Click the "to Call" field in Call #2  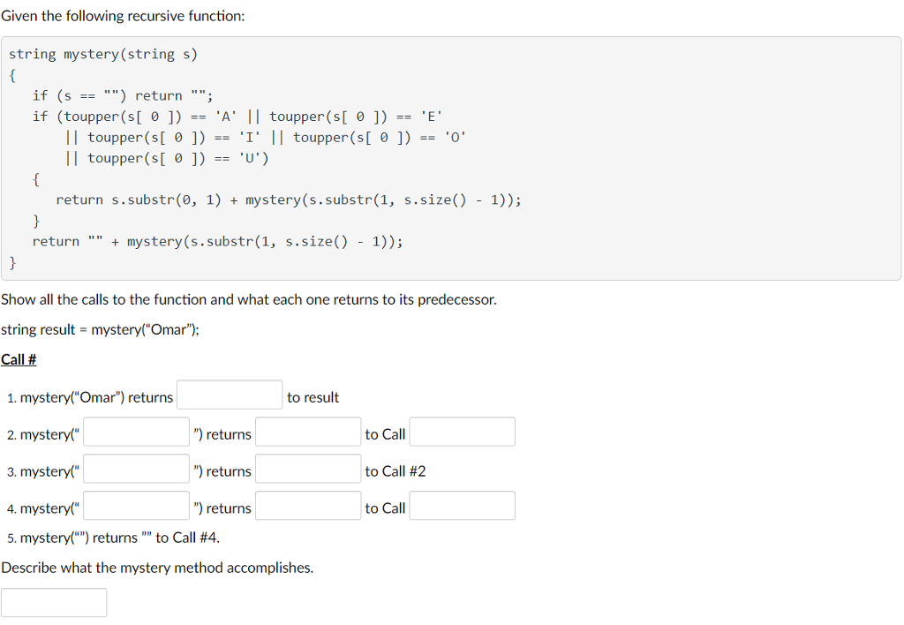tap(461, 431)
